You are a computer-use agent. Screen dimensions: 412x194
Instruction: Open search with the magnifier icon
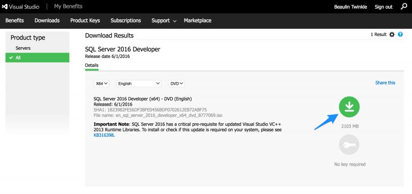(403, 6)
